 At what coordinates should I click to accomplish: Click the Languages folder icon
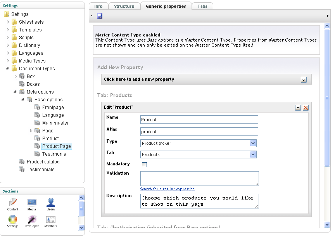(14, 53)
